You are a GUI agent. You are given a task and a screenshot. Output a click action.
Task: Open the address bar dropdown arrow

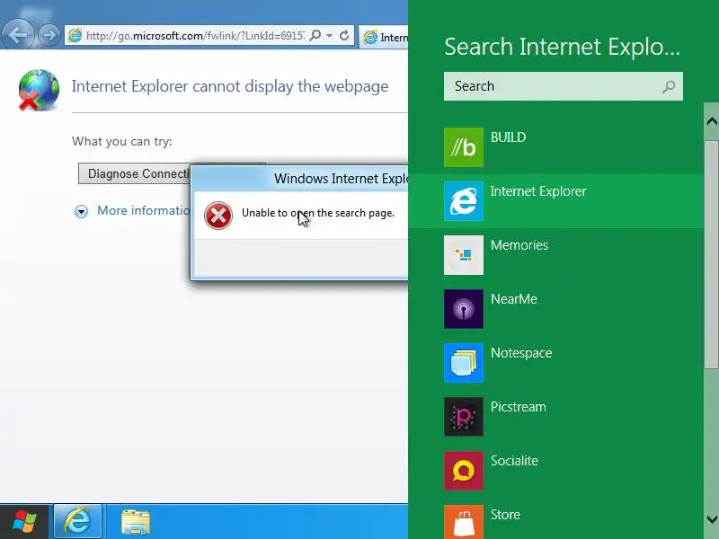[329, 35]
